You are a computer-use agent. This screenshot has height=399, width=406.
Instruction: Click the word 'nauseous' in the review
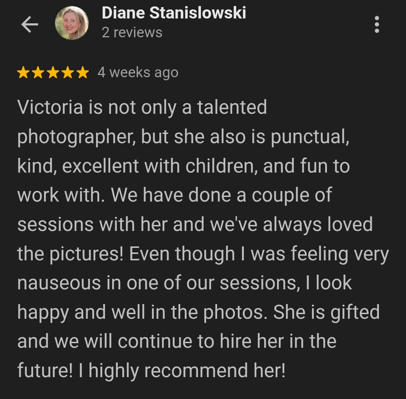59,283
